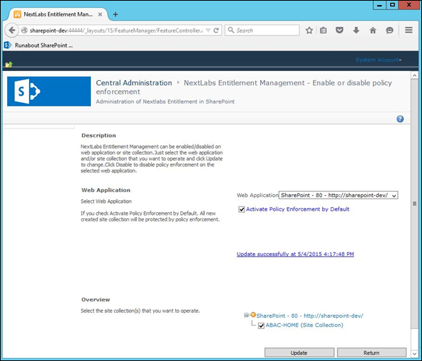Open the Firefox hamburger menu
This screenshot has width=422, height=361.
pos(409,30)
